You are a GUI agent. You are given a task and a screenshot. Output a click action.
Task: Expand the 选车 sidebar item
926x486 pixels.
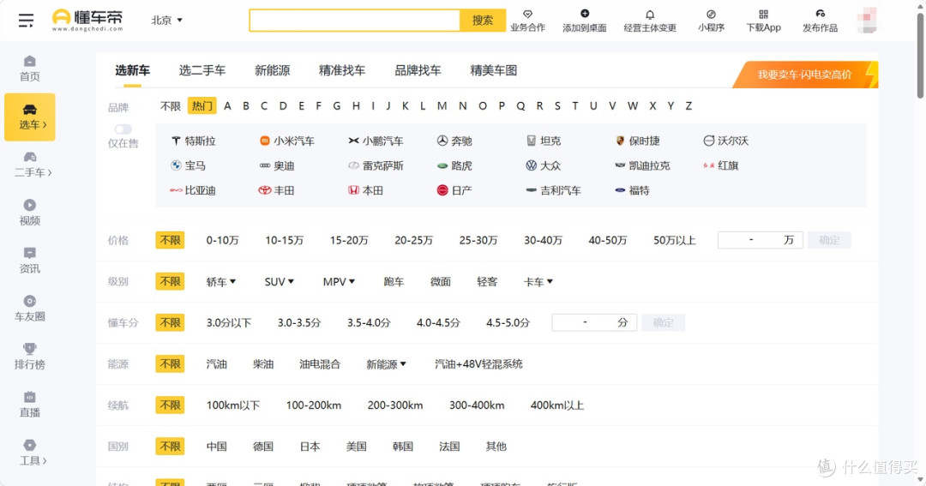29,117
